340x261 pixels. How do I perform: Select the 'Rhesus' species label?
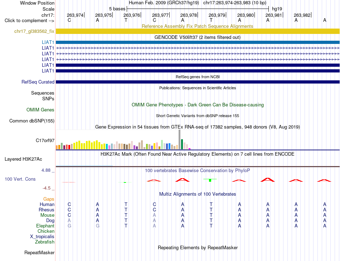[x=47, y=210]
